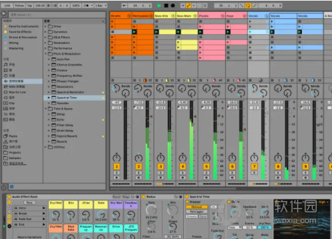
Task: Toggle the orange automation arm button
Action: pos(188,6)
